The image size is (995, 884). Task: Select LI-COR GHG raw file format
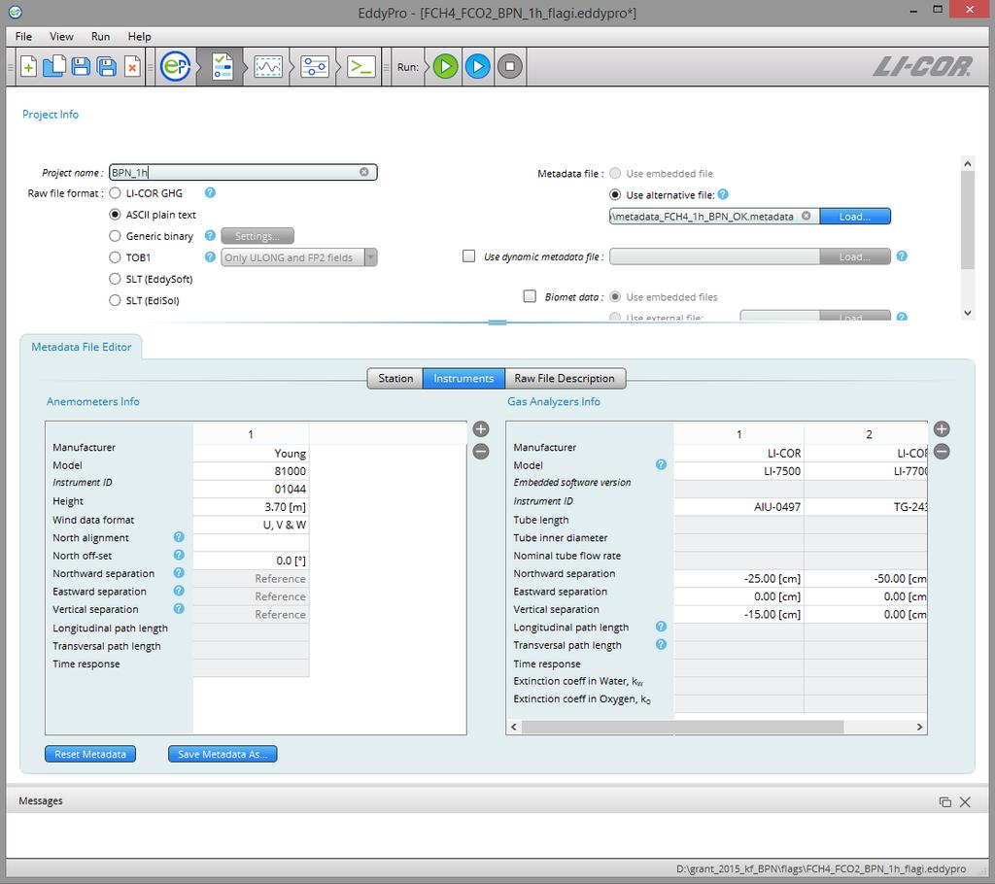coord(115,193)
